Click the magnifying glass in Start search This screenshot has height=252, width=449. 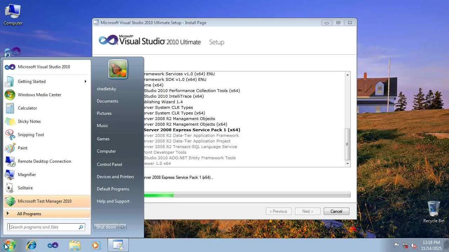click(x=81, y=227)
